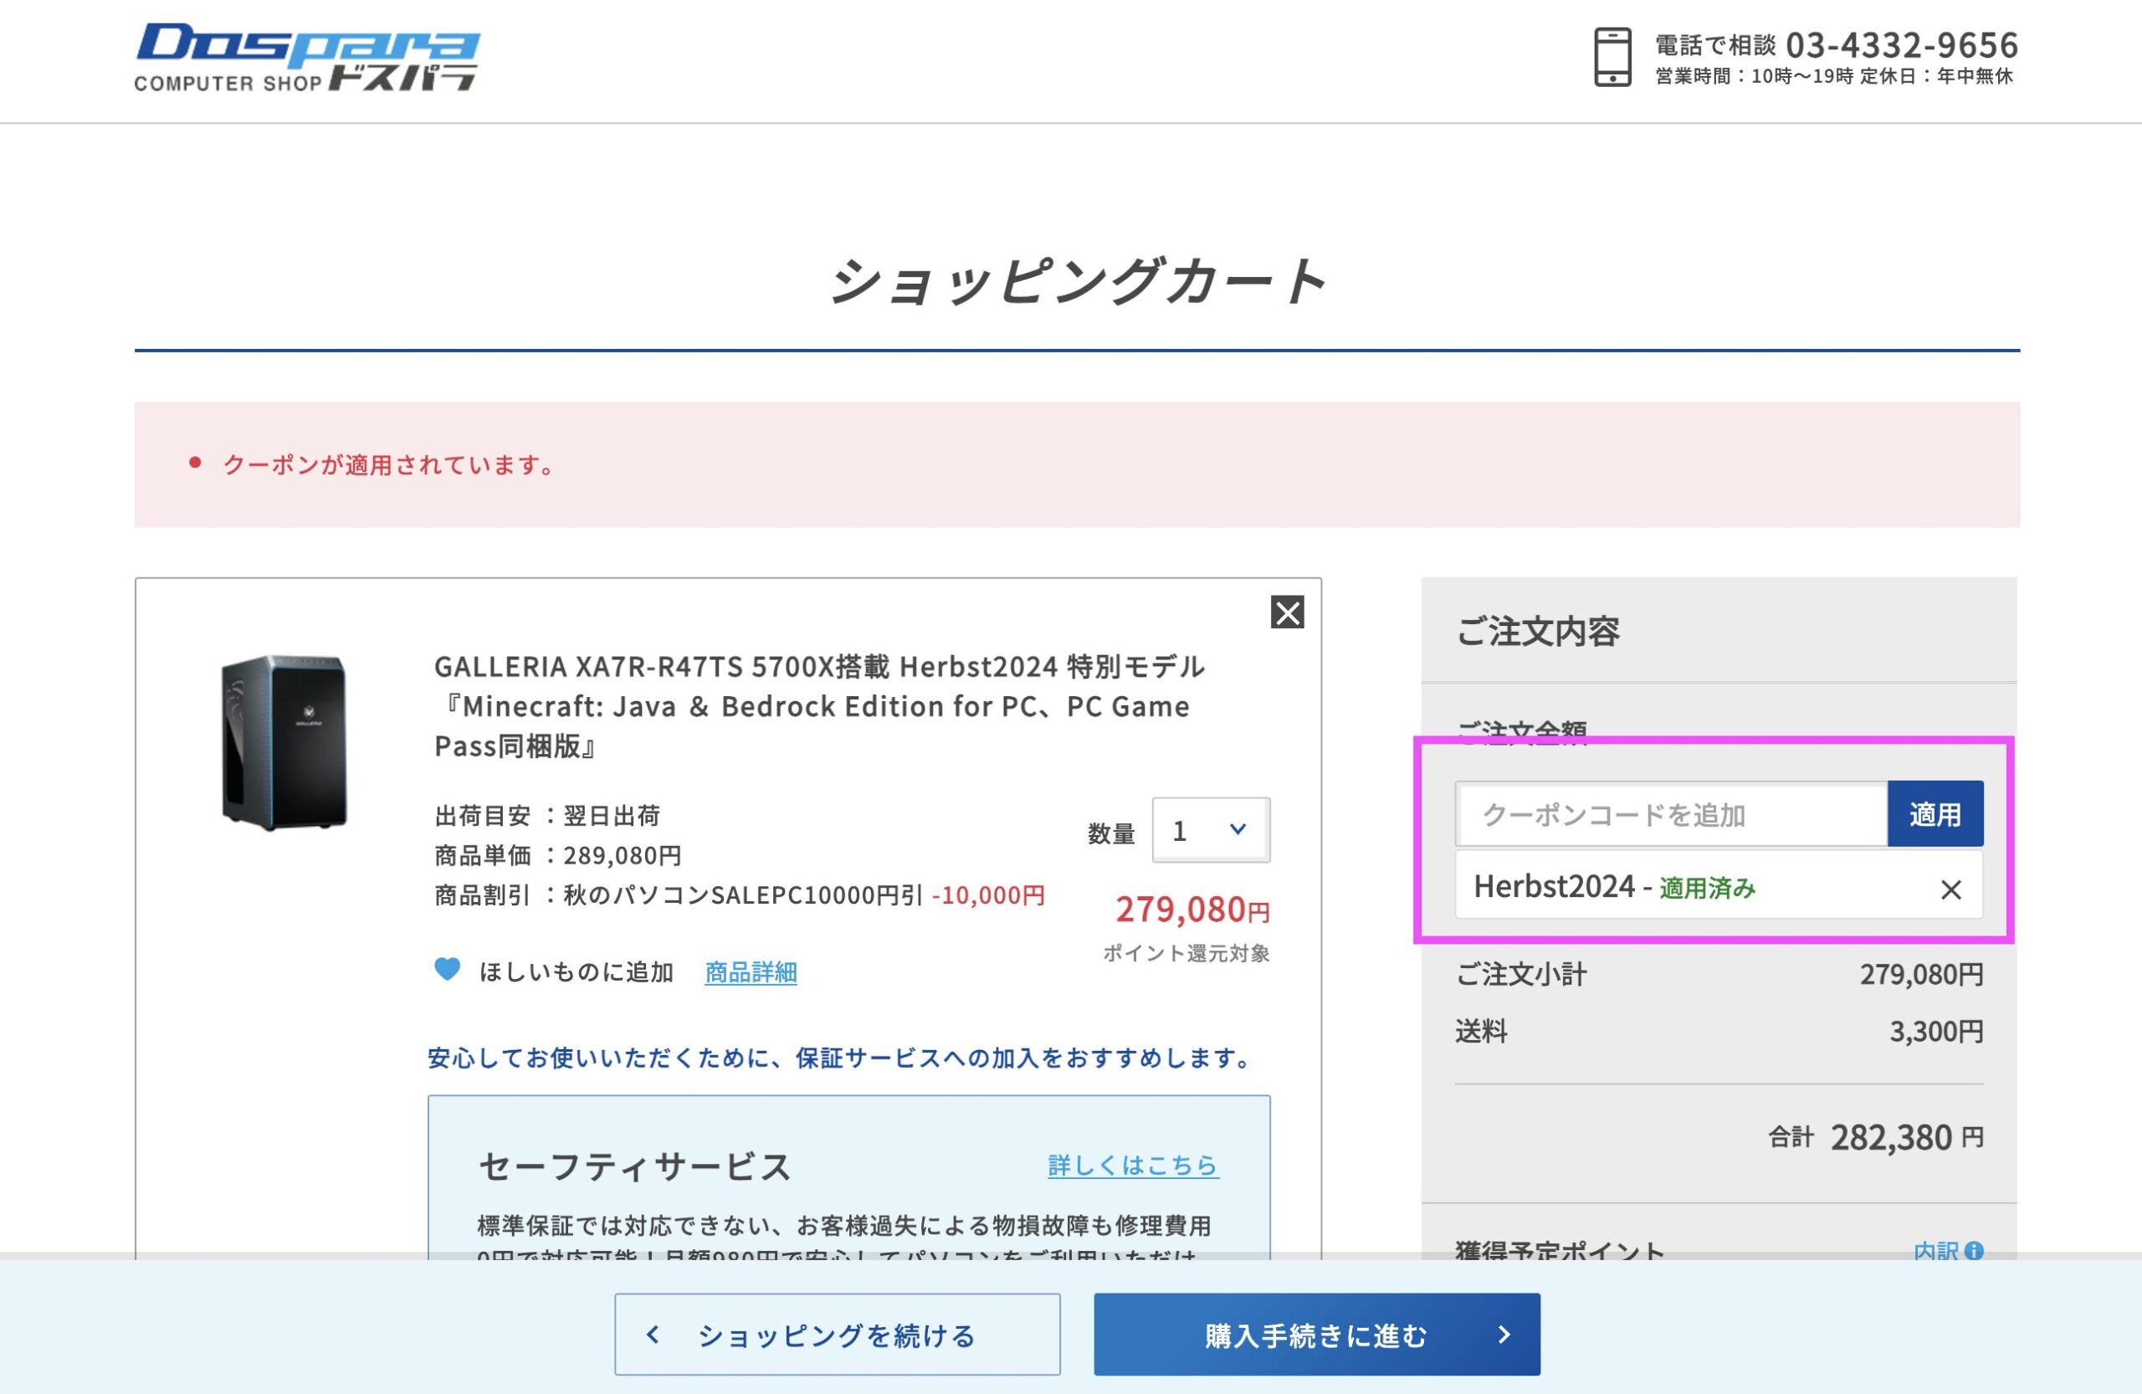Open the quantity dropdown
Viewport: 2142px width, 1394px height.
(1211, 830)
